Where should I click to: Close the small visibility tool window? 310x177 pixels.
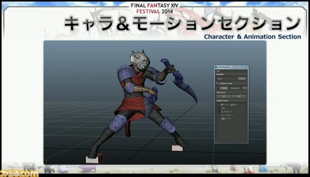pos(245,67)
